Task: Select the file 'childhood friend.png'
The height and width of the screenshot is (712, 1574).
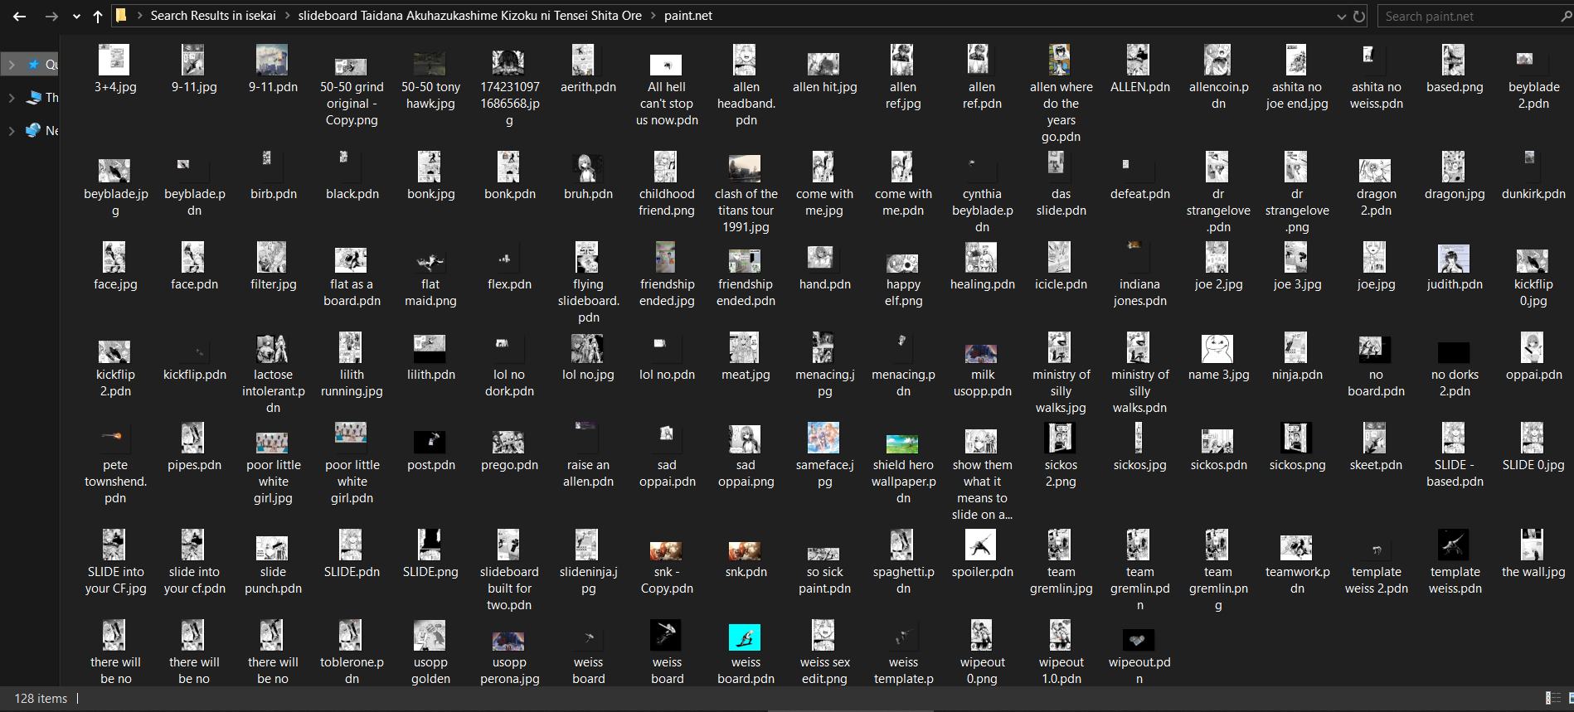Action: tap(667, 185)
